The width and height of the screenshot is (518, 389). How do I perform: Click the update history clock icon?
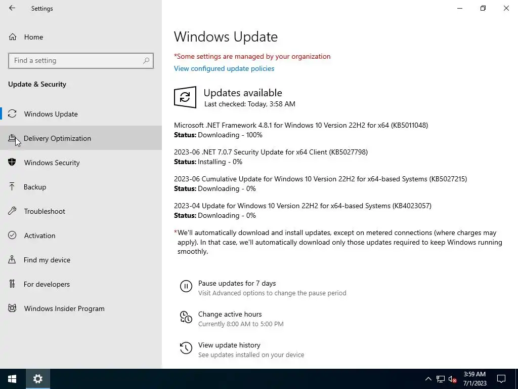[x=186, y=348]
